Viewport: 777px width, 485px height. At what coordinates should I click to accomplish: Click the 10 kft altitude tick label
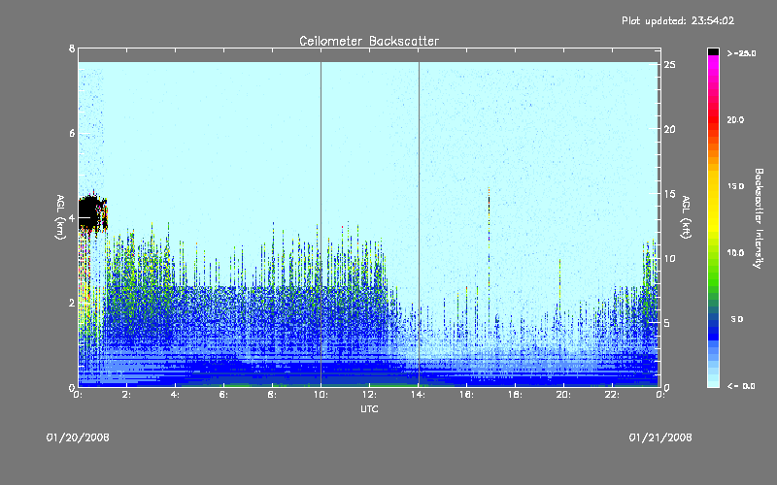click(669, 258)
